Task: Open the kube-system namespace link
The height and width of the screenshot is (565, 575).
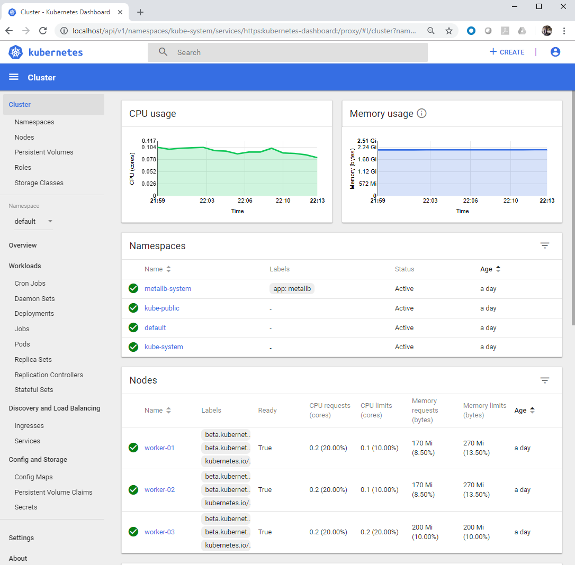Action: 164,347
